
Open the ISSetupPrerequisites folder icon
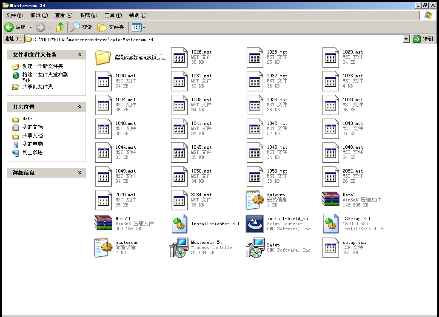pos(103,57)
